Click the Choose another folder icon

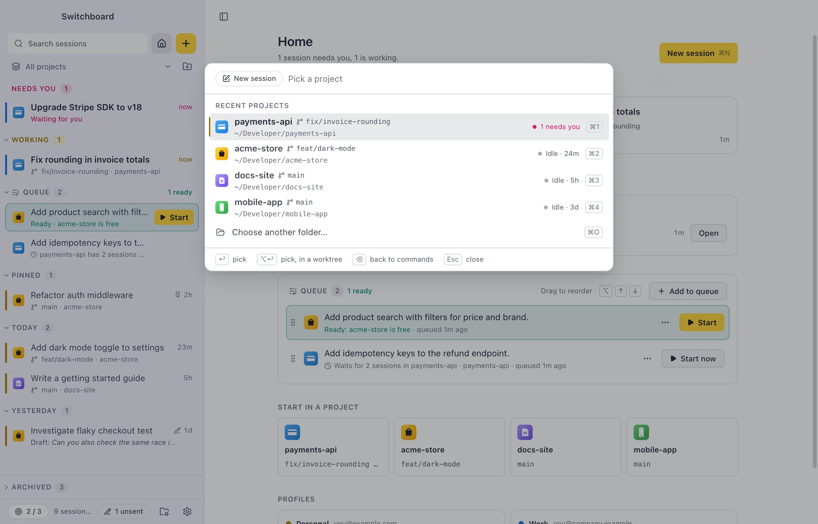pyautogui.click(x=220, y=232)
